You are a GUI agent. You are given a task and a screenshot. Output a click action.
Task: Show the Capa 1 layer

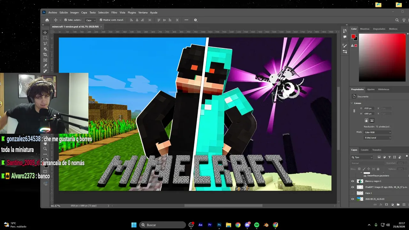(353, 193)
